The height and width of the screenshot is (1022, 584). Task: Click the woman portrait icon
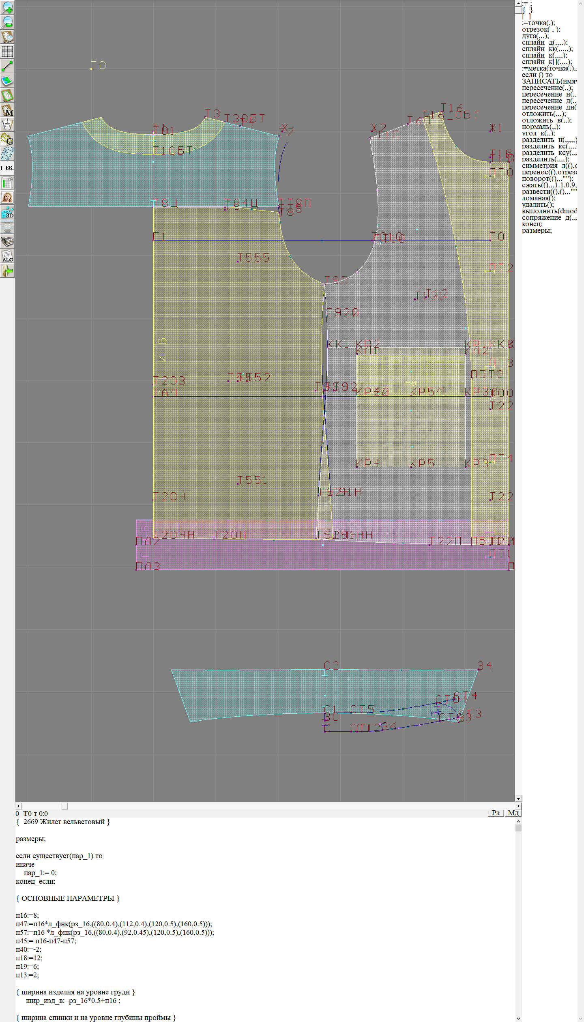click(x=7, y=198)
